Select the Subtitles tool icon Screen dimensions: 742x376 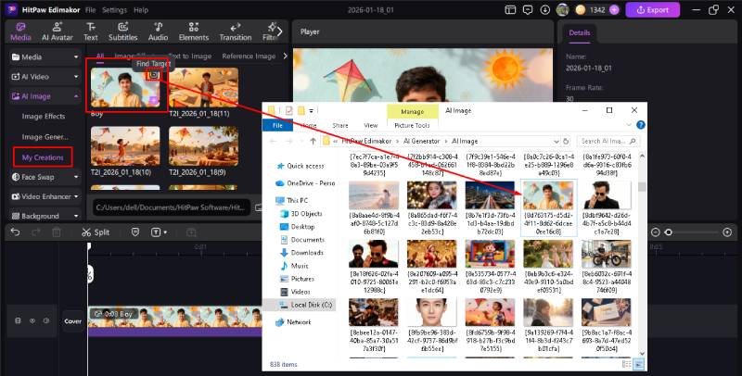pos(122,31)
